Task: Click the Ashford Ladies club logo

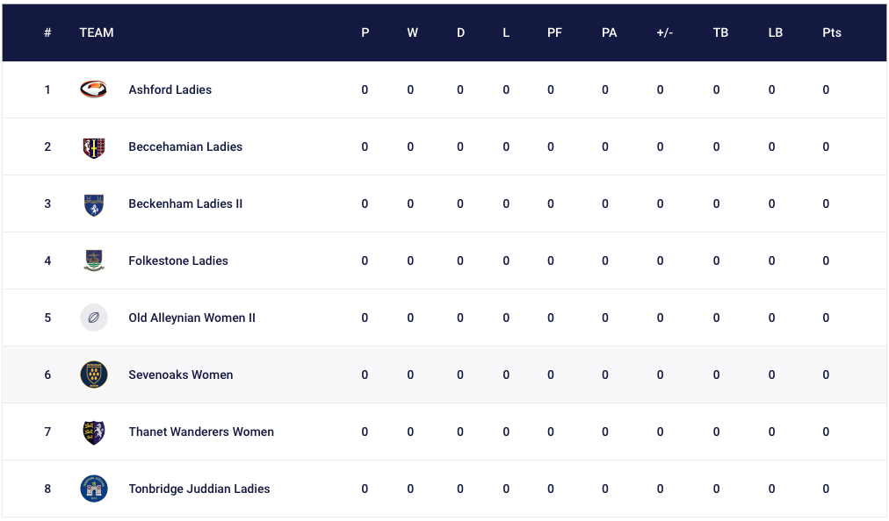Action: point(93,89)
